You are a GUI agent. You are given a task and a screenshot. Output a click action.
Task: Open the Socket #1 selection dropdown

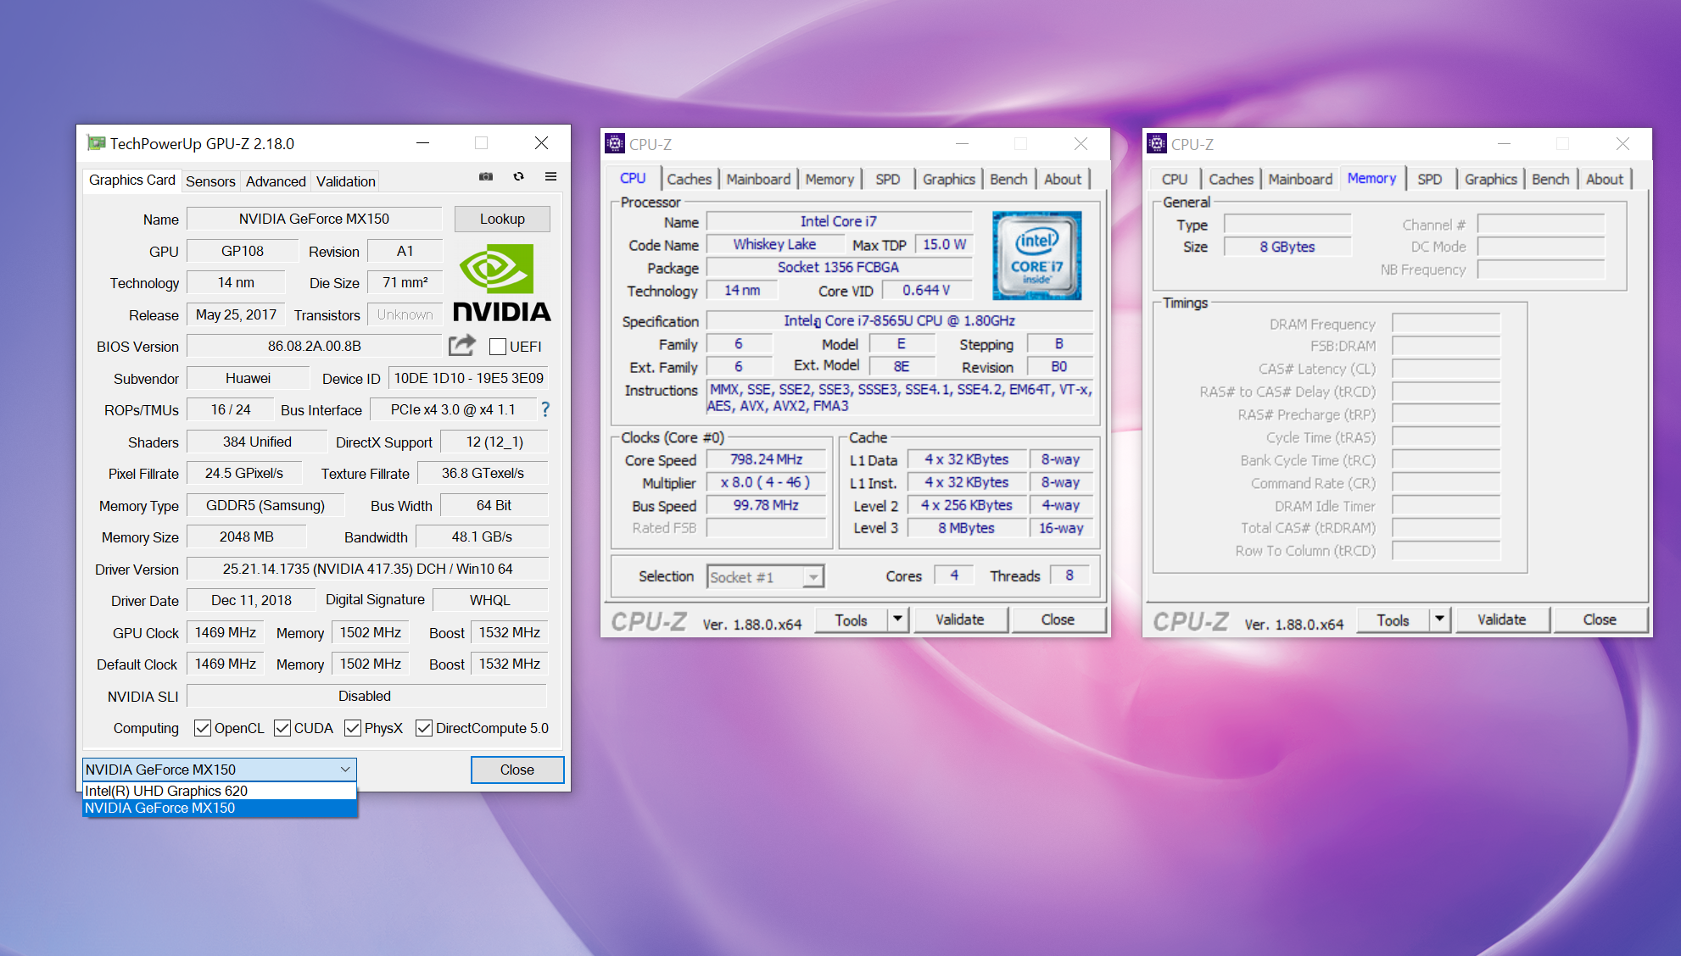[766, 577]
